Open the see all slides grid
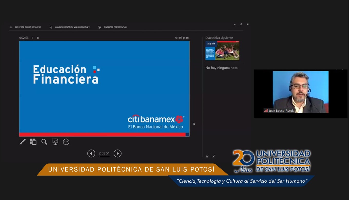 [x=33, y=142]
